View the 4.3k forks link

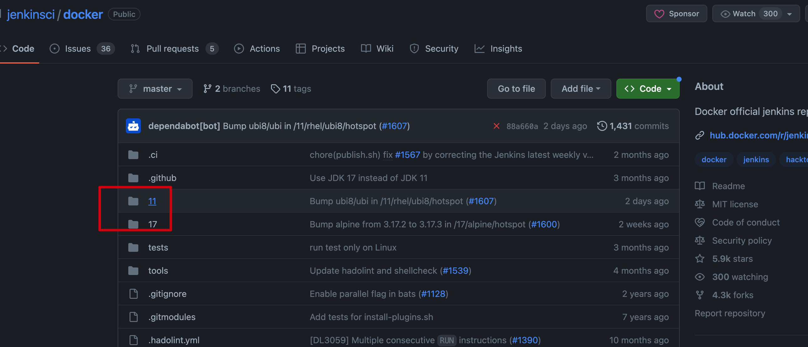tap(733, 295)
